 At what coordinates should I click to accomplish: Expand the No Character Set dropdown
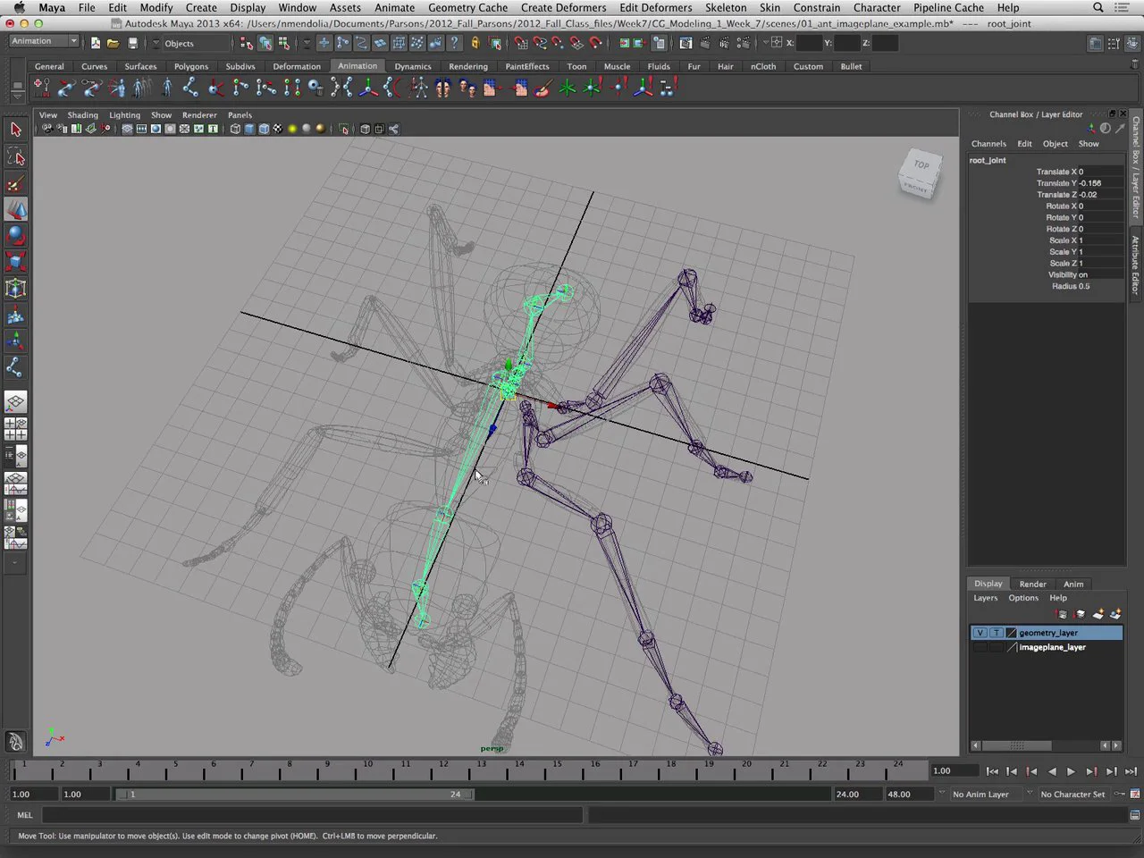coord(1030,794)
